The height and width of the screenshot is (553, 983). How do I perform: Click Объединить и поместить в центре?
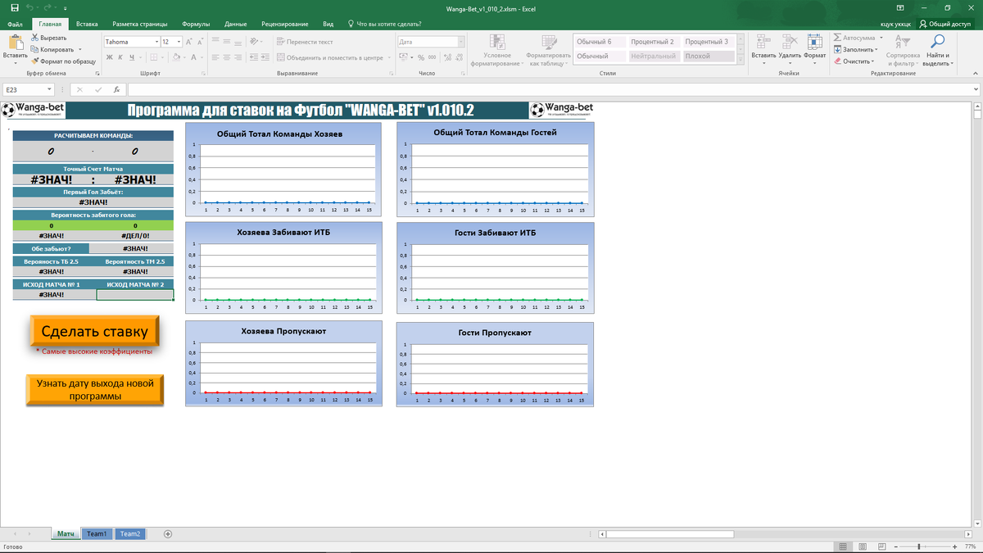(x=330, y=57)
